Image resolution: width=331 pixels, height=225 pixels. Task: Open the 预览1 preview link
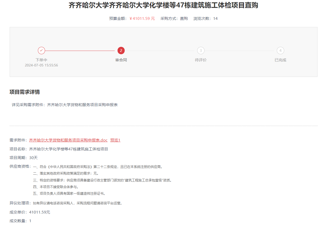click(x=115, y=140)
